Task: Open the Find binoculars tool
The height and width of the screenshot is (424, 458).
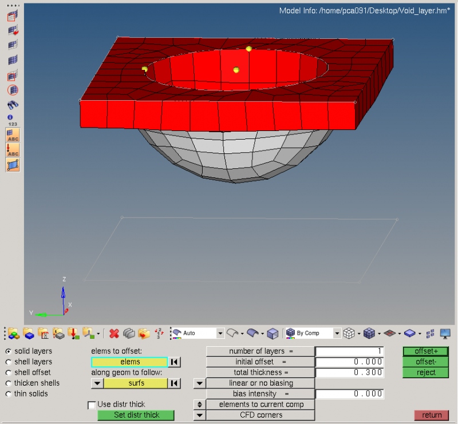Action: [13, 105]
